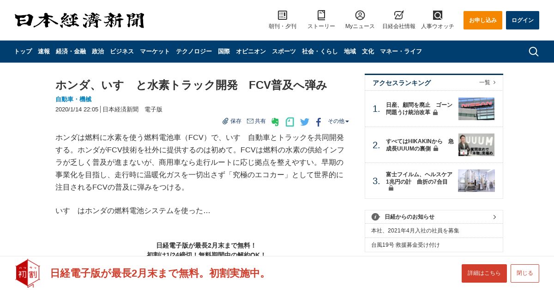
Task: Open the 日経会社情報 chart icon
Action: click(399, 15)
